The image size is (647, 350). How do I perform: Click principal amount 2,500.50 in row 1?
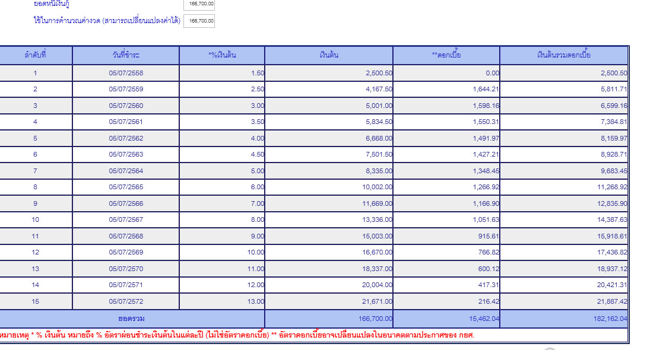(x=379, y=73)
